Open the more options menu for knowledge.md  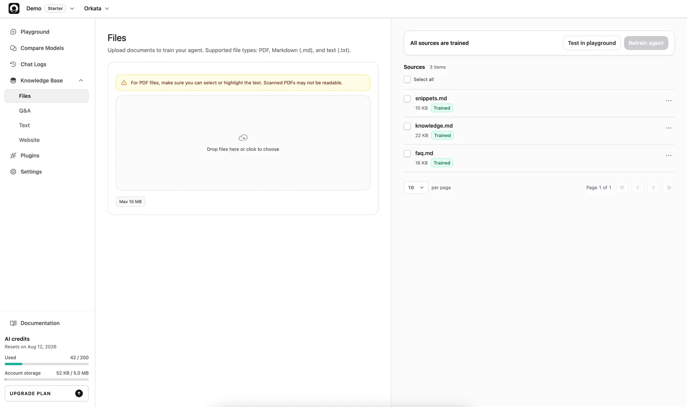[668, 128]
